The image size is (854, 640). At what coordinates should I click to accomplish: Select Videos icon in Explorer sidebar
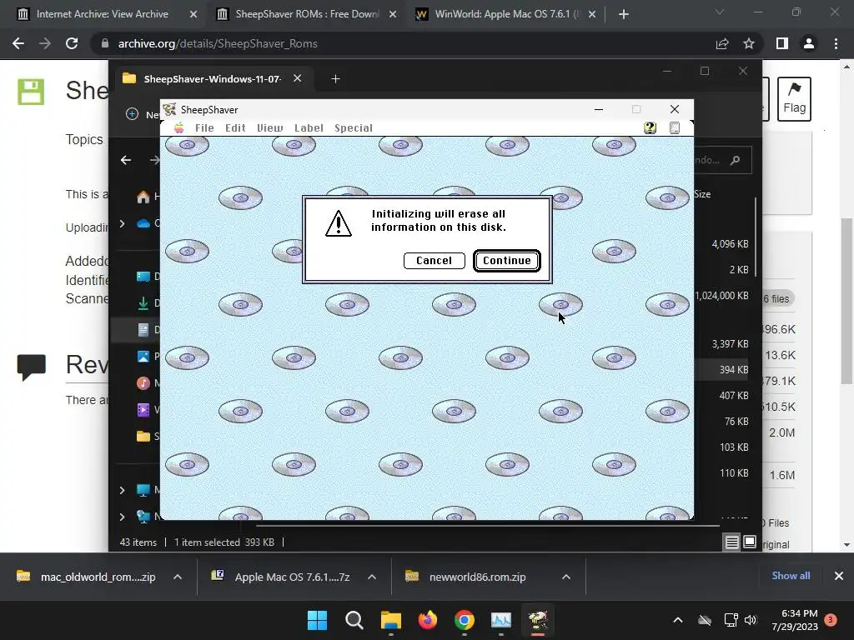(x=143, y=409)
